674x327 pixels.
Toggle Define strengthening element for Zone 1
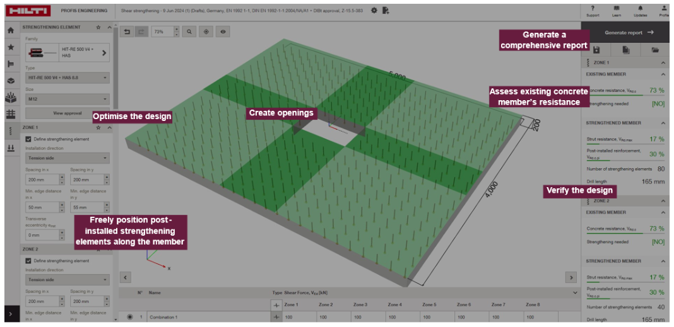[x=28, y=139]
